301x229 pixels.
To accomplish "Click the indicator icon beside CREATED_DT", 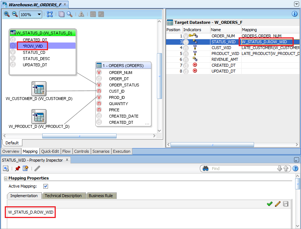I will 195,65.
